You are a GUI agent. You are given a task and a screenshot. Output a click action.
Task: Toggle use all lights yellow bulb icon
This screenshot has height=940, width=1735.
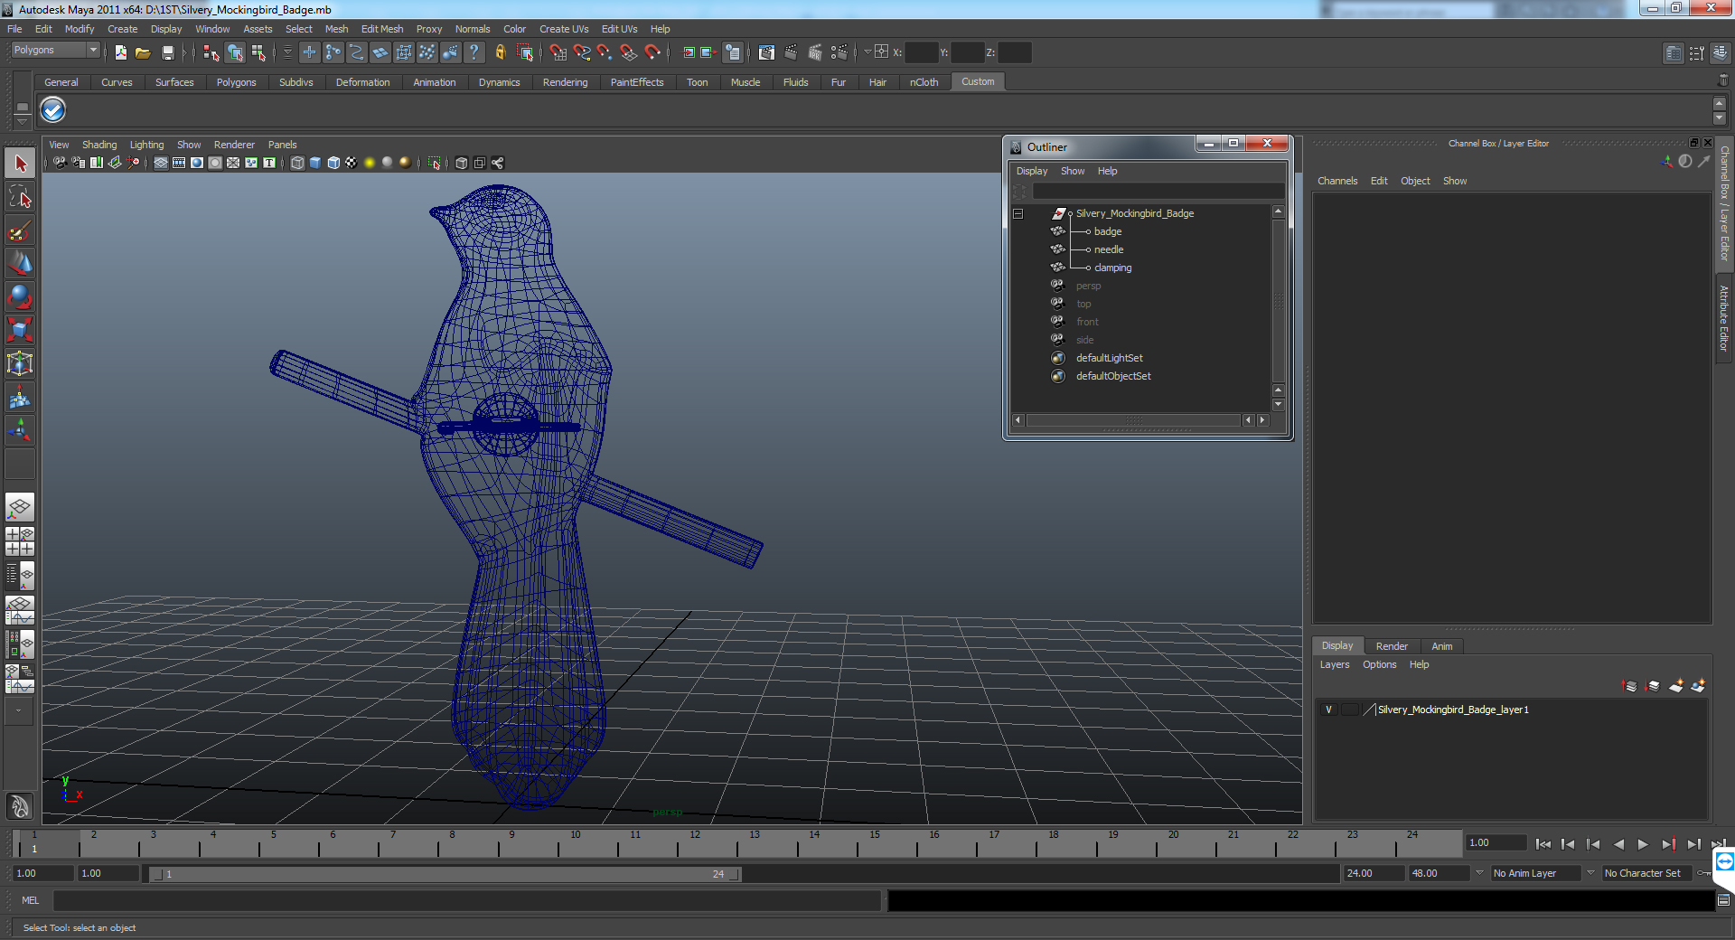[370, 163]
